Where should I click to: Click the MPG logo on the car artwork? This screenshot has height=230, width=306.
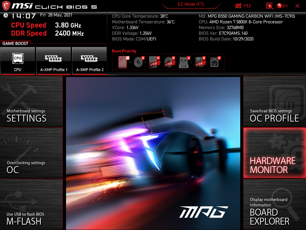[204, 212]
